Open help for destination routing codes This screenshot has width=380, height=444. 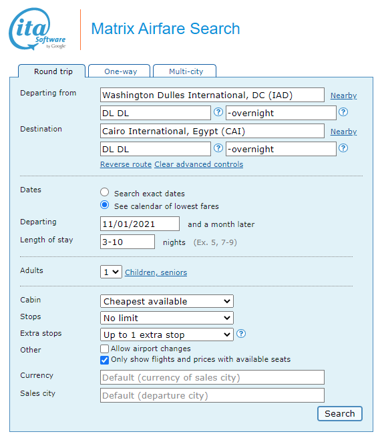click(x=218, y=148)
